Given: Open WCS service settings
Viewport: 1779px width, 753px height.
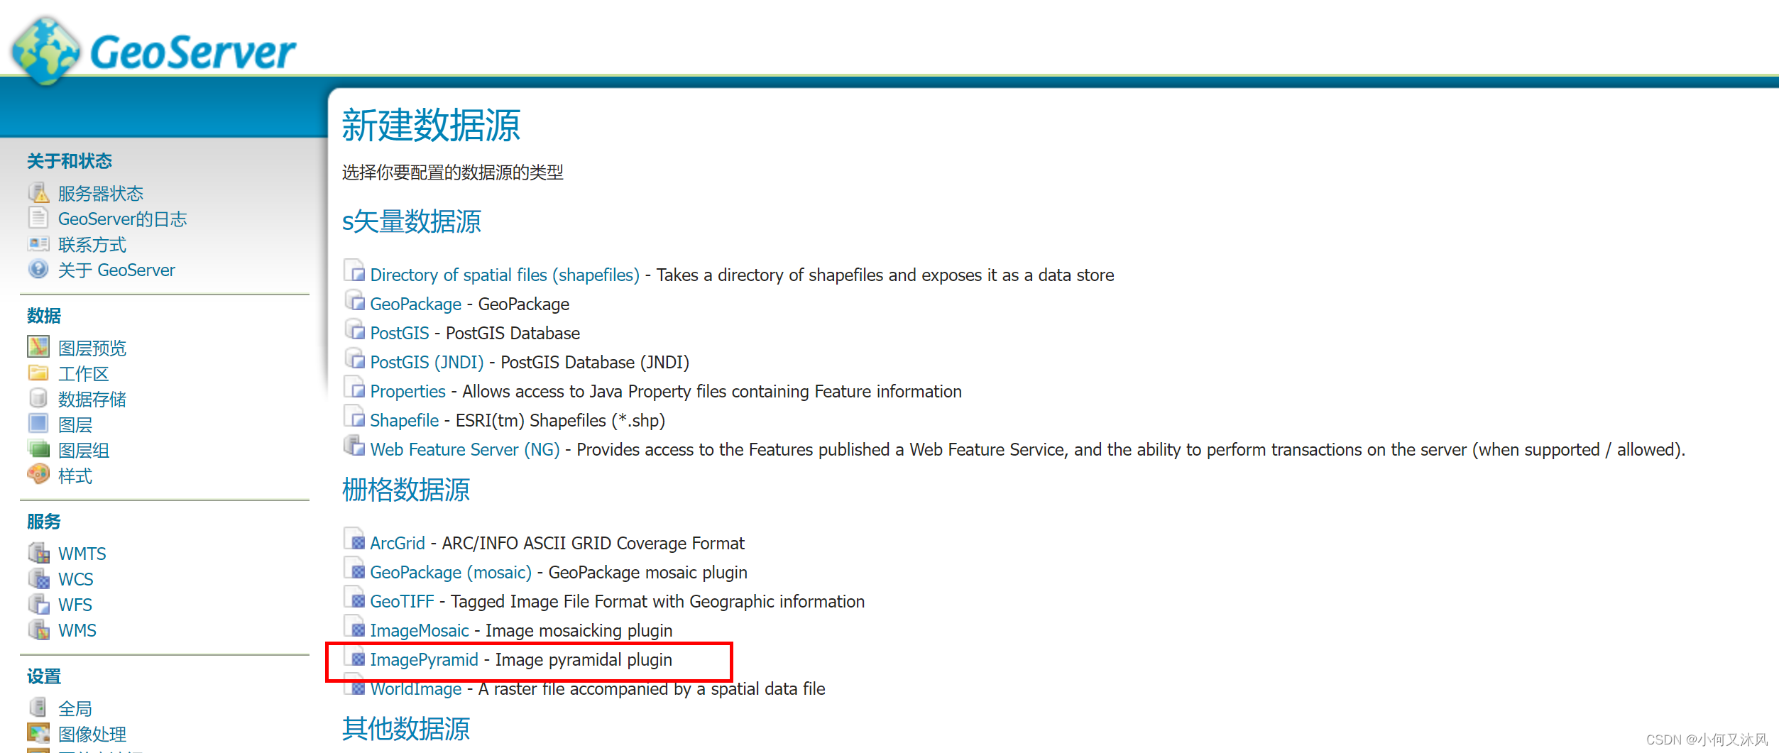Looking at the screenshot, I should (x=75, y=579).
